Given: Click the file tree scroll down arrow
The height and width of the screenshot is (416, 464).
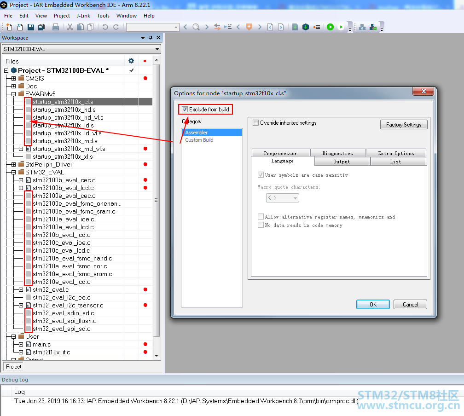Looking at the screenshot, I should point(157,356).
